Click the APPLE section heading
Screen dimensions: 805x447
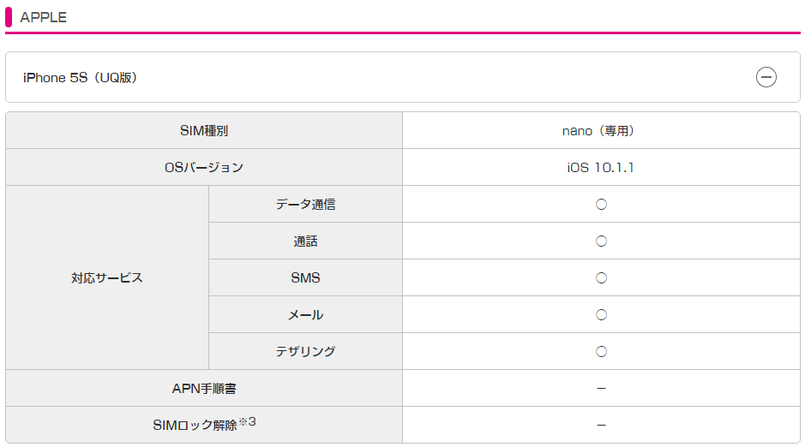coord(43,17)
